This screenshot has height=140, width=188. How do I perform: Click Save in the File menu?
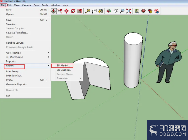[25, 20]
